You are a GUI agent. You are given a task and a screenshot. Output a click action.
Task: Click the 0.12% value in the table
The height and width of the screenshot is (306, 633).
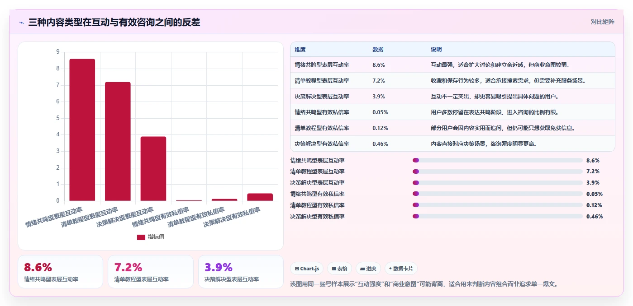380,128
